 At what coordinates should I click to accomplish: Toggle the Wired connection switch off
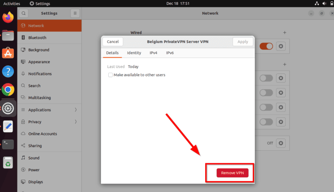point(266,46)
